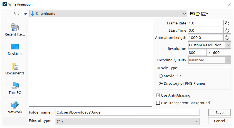Select the Movie File radio option
This screenshot has width=234, height=128.
[161, 76]
